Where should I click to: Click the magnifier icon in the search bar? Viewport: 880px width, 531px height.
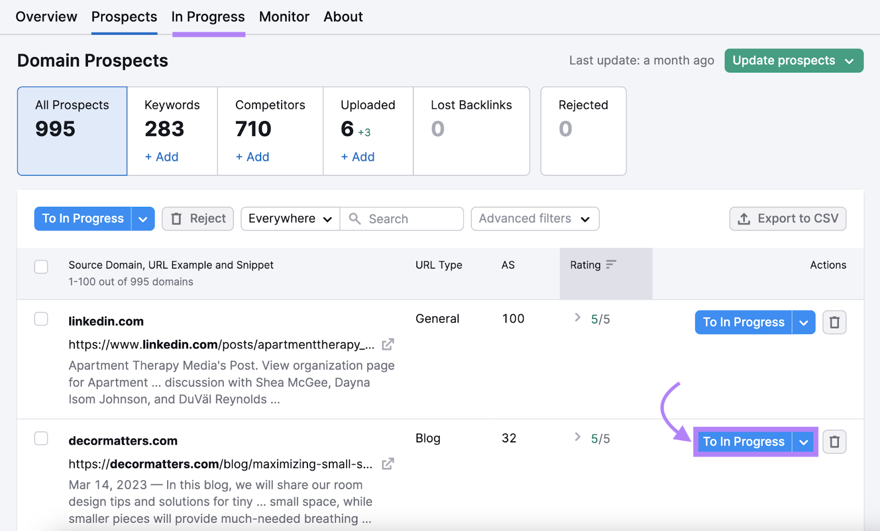[x=355, y=218]
